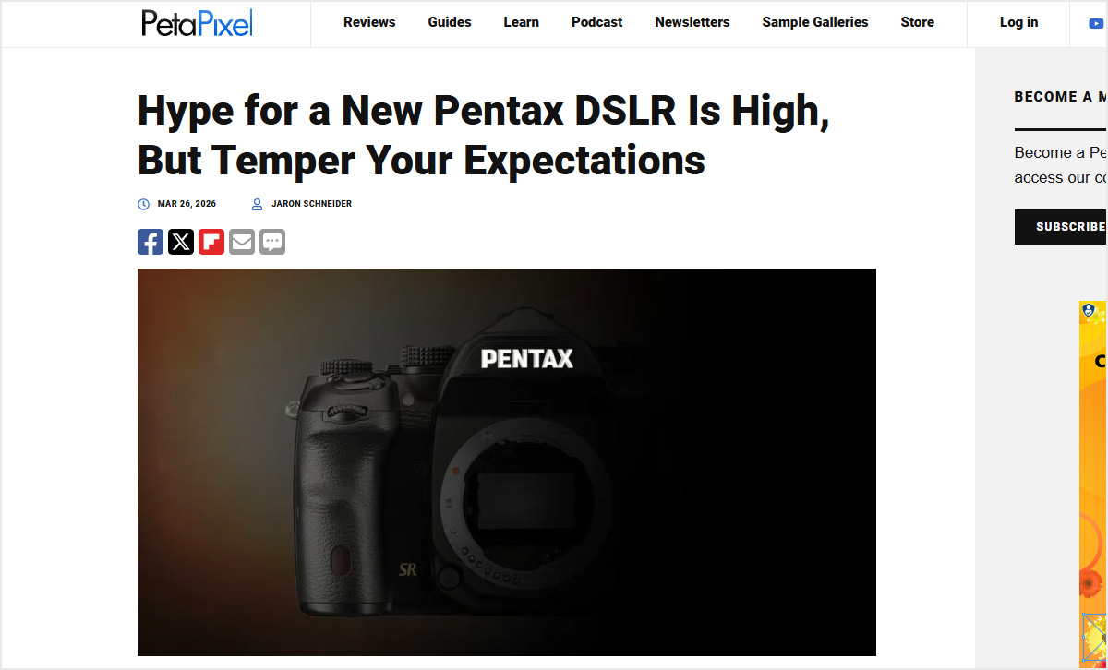View Sample Galleries
Image resolution: width=1108 pixels, height=670 pixels.
click(x=815, y=22)
